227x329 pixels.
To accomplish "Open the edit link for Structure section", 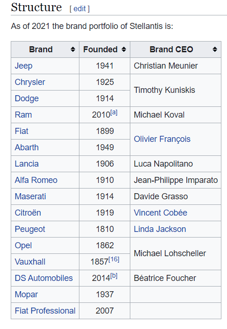I will (79, 9).
